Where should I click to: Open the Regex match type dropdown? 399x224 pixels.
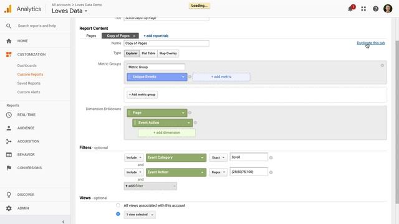pos(218,172)
